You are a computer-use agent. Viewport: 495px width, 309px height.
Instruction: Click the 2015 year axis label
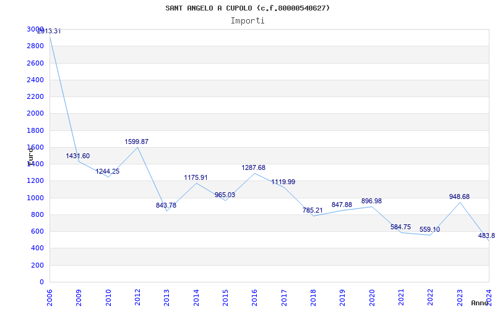225,298
